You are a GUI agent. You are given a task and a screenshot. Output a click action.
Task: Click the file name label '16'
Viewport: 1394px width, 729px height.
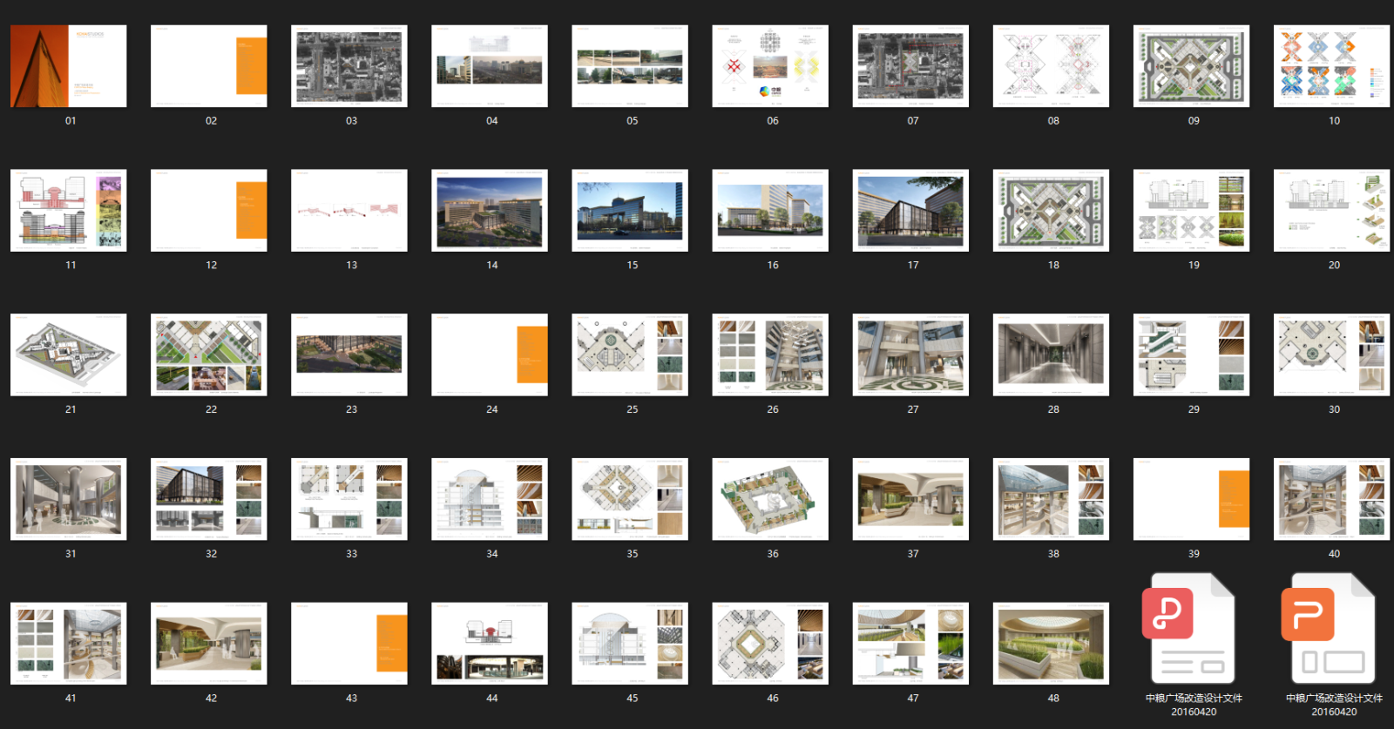[x=773, y=266]
